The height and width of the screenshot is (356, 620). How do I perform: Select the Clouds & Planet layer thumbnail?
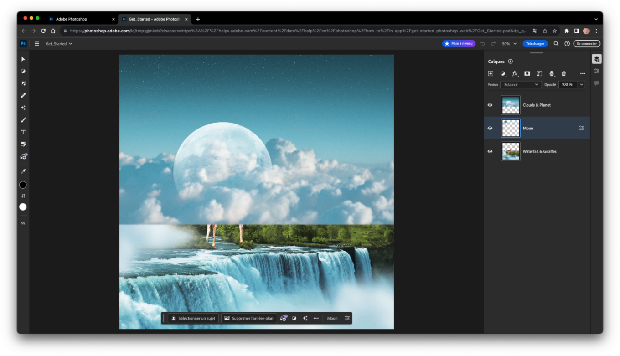511,105
